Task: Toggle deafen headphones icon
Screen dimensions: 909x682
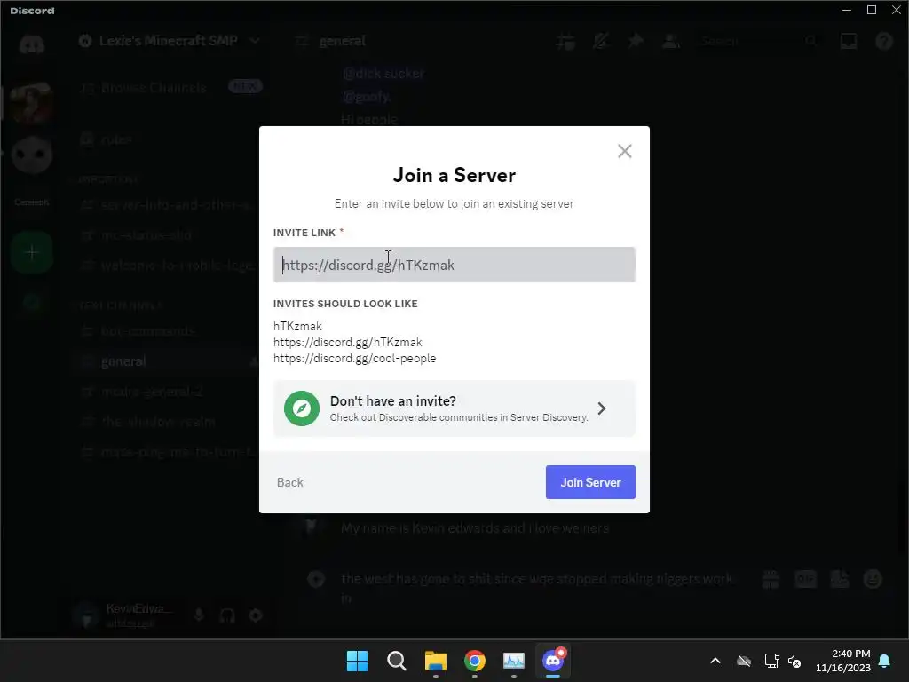Action: click(x=227, y=615)
